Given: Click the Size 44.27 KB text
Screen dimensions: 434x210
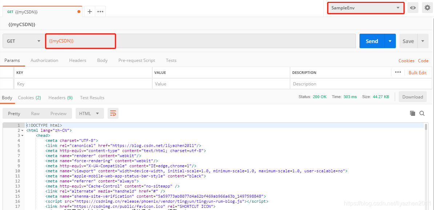Looking at the screenshot, I should pyautogui.click(x=375, y=97).
